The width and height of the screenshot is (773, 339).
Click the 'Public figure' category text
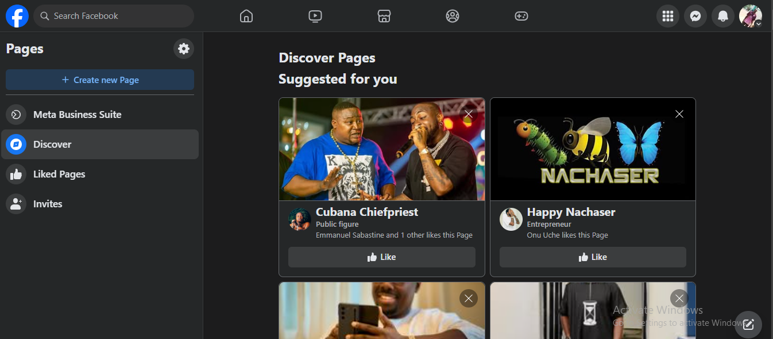337,224
